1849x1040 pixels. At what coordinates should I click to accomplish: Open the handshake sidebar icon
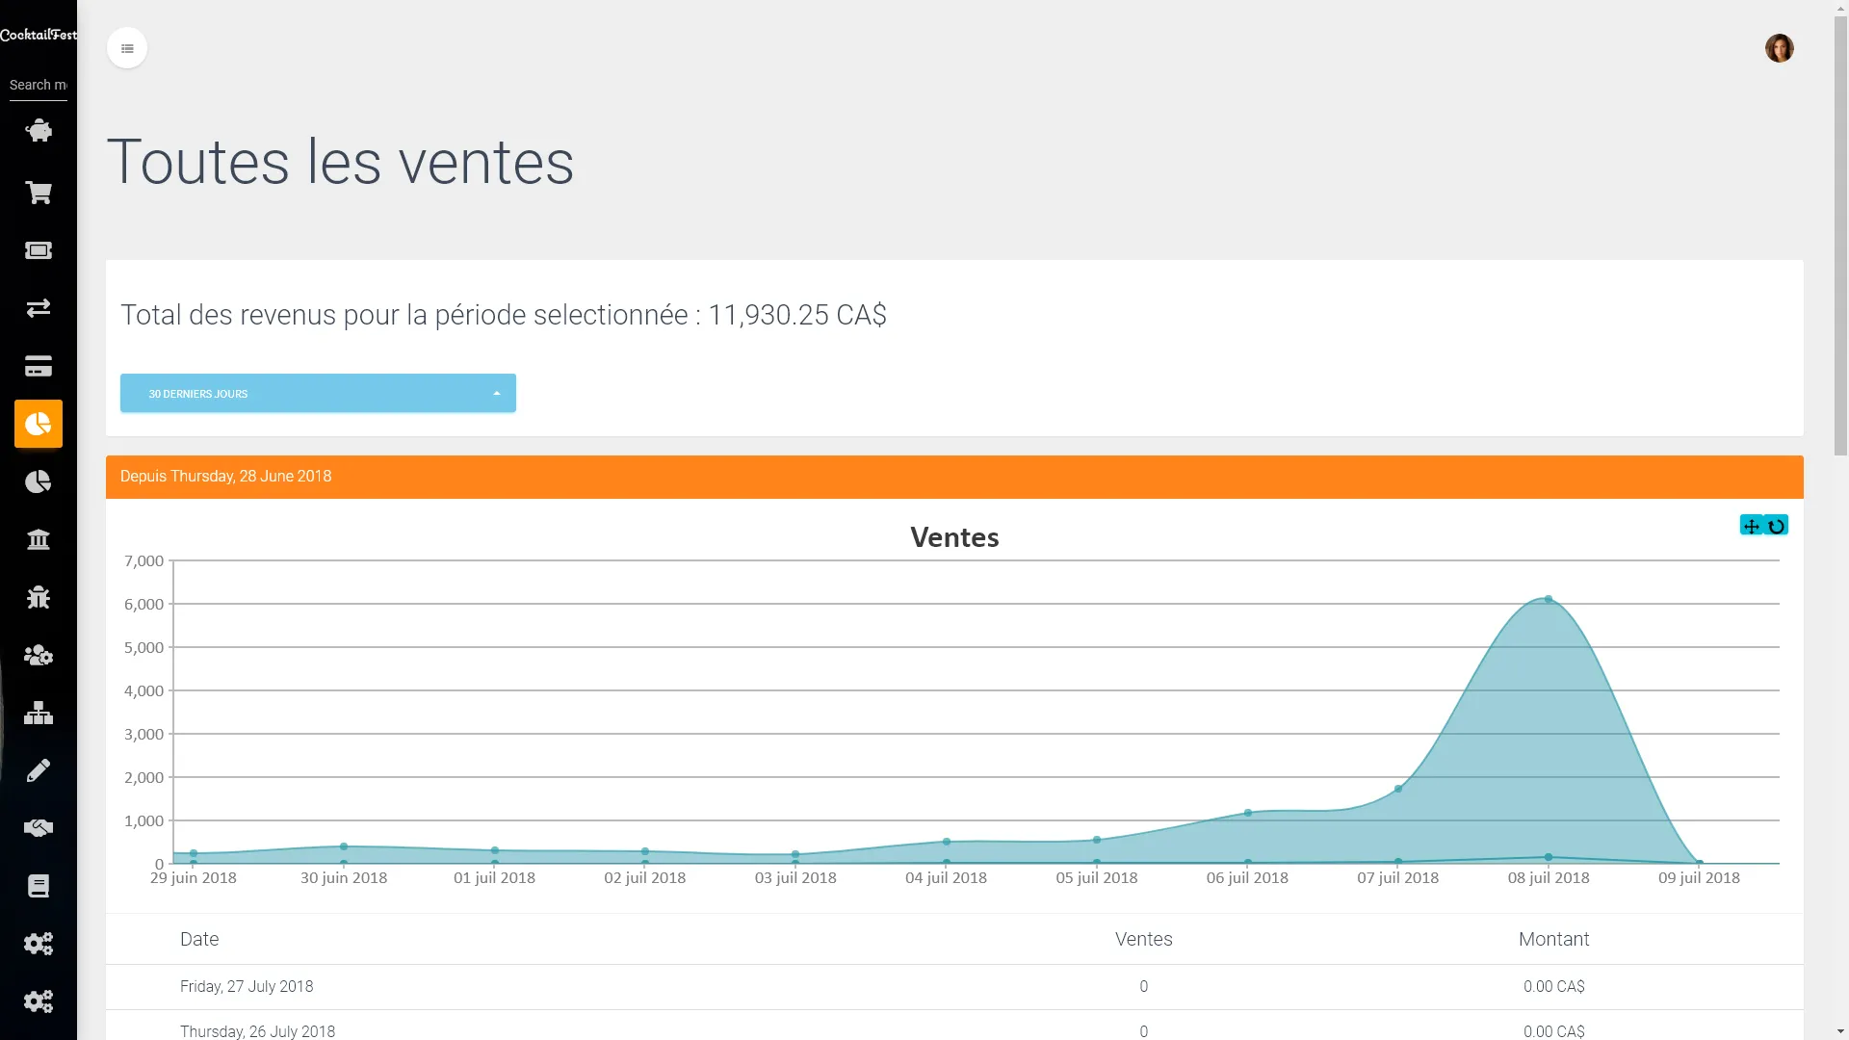[x=39, y=828]
